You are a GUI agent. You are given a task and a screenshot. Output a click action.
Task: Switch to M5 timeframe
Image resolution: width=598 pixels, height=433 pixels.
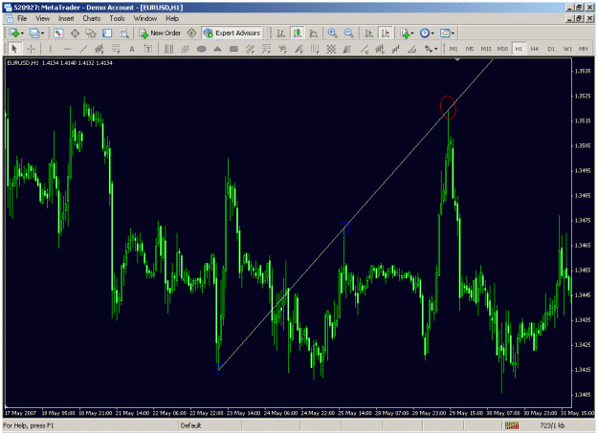coord(470,49)
